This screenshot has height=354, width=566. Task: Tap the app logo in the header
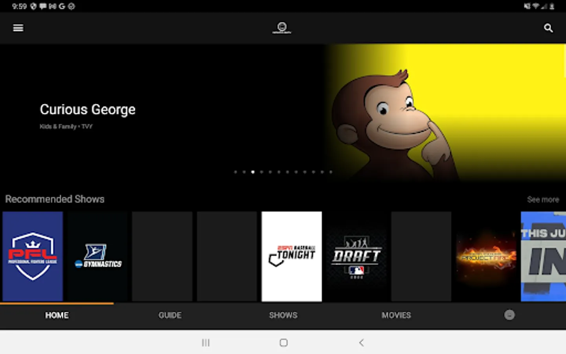(282, 28)
